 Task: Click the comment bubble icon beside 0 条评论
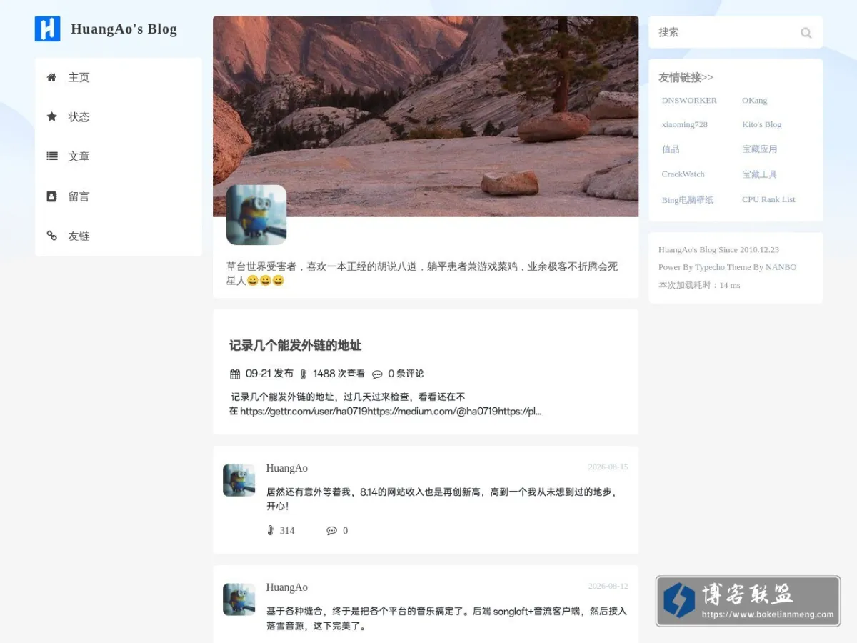[x=377, y=374]
